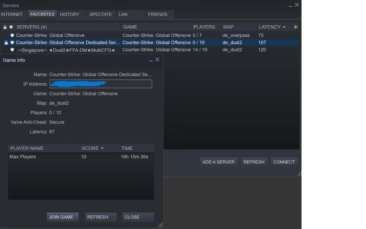This screenshot has height=229, width=366.
Task: Open the SPECTATE tab
Action: pyautogui.click(x=101, y=14)
